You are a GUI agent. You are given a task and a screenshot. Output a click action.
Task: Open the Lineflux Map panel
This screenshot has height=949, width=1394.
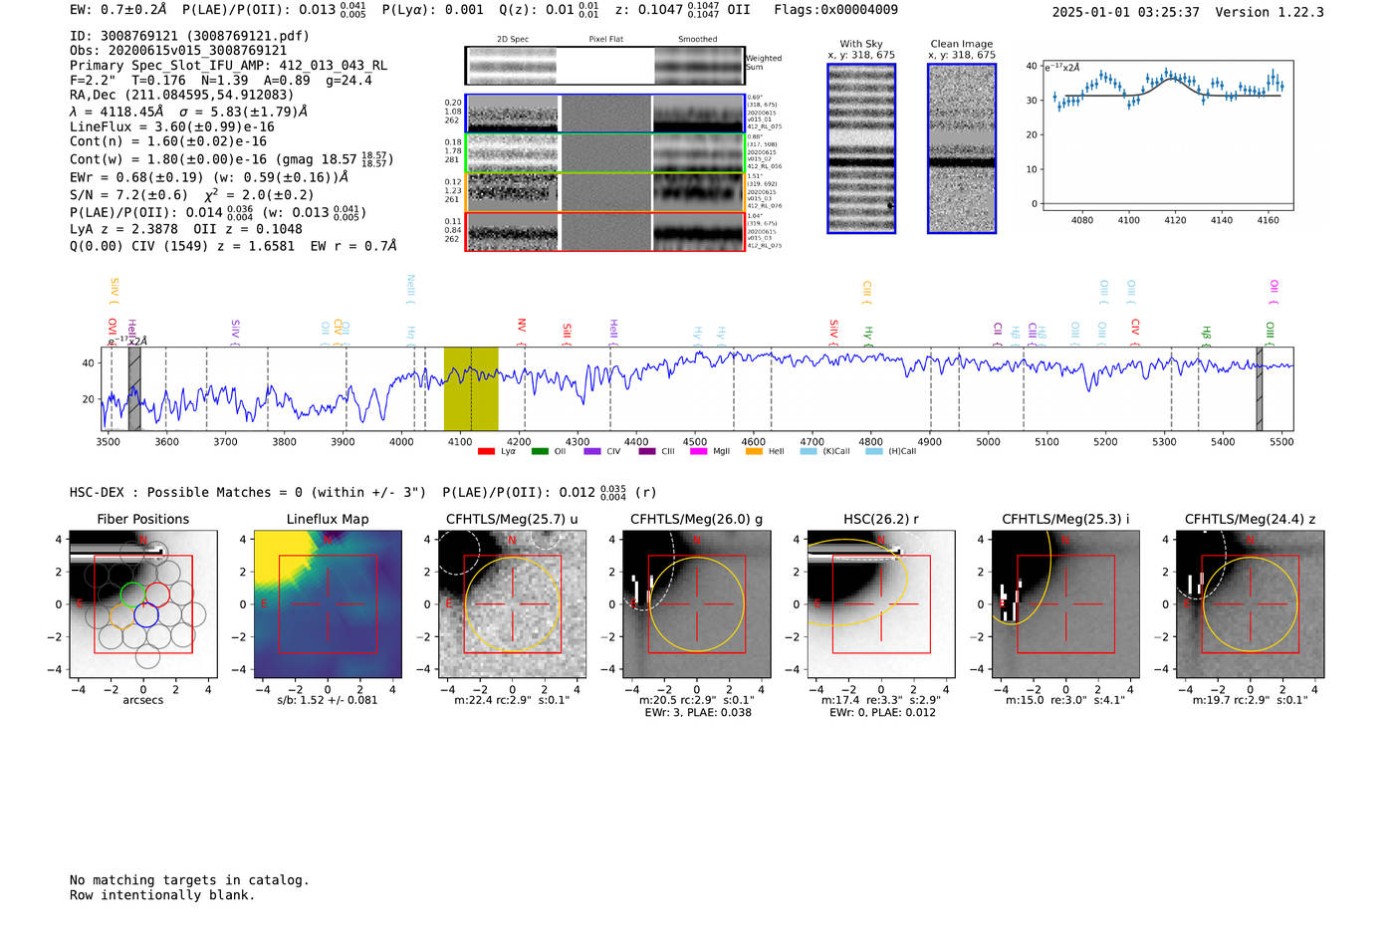point(328,604)
